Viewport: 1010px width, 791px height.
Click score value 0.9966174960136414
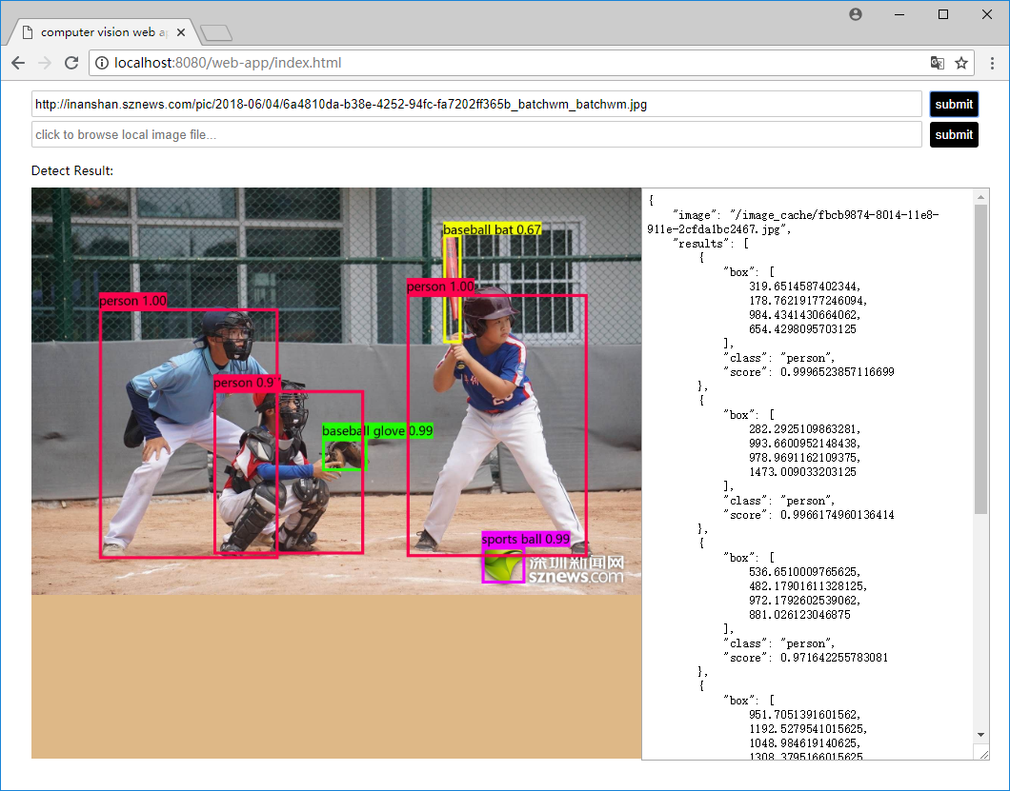pyautogui.click(x=838, y=515)
